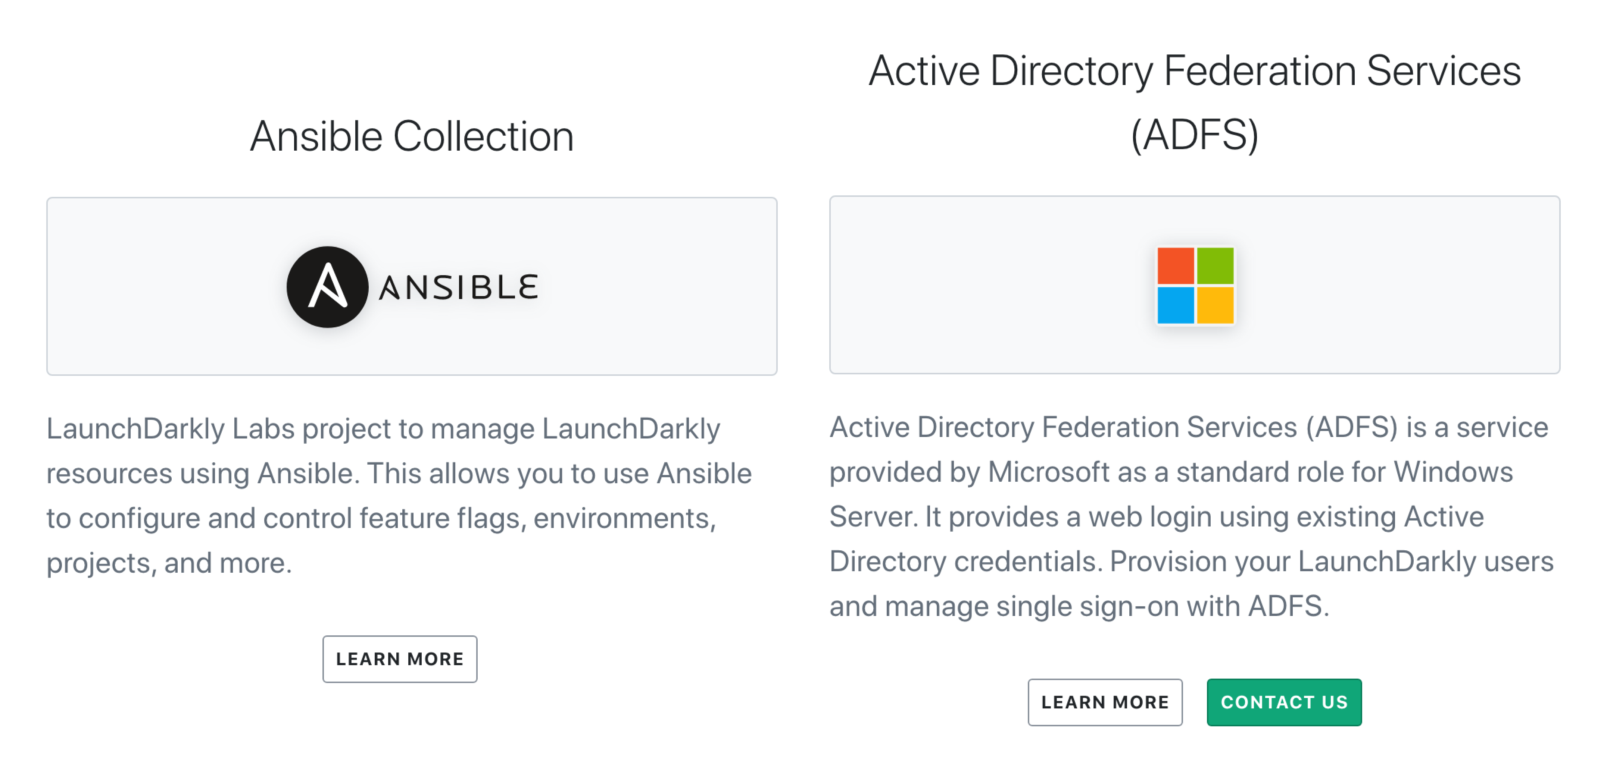This screenshot has height=783, width=1607.
Task: Click the yellow square of Microsoft logo
Action: [1215, 305]
